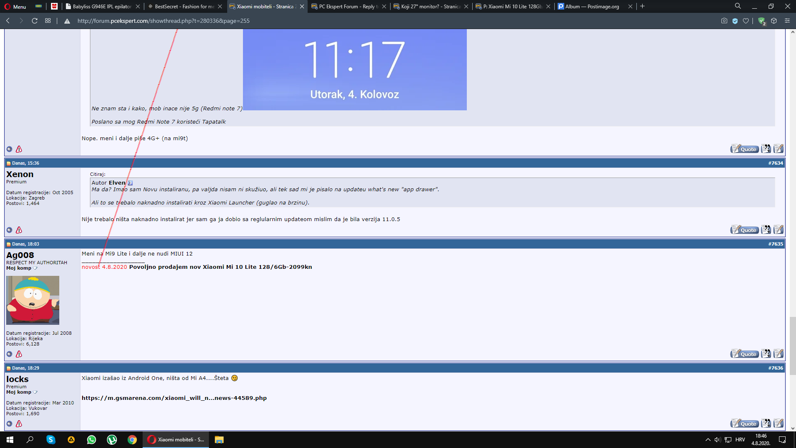The image size is (796, 448).
Task: Toggle multi-quote for the mi9t 4G+ post
Action: [766, 149]
